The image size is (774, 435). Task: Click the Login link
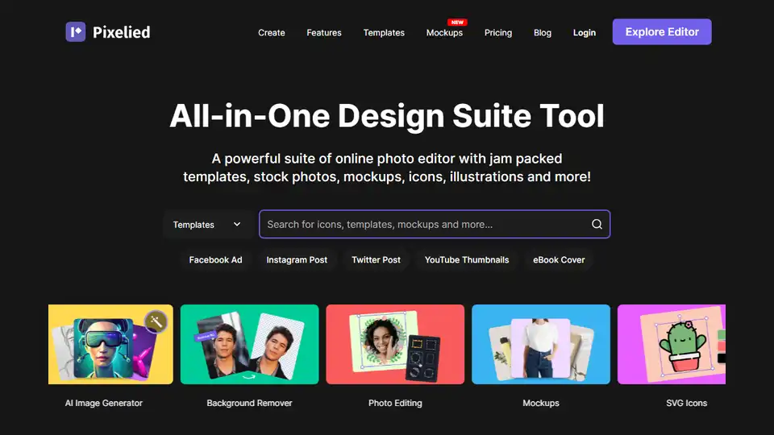click(x=585, y=33)
